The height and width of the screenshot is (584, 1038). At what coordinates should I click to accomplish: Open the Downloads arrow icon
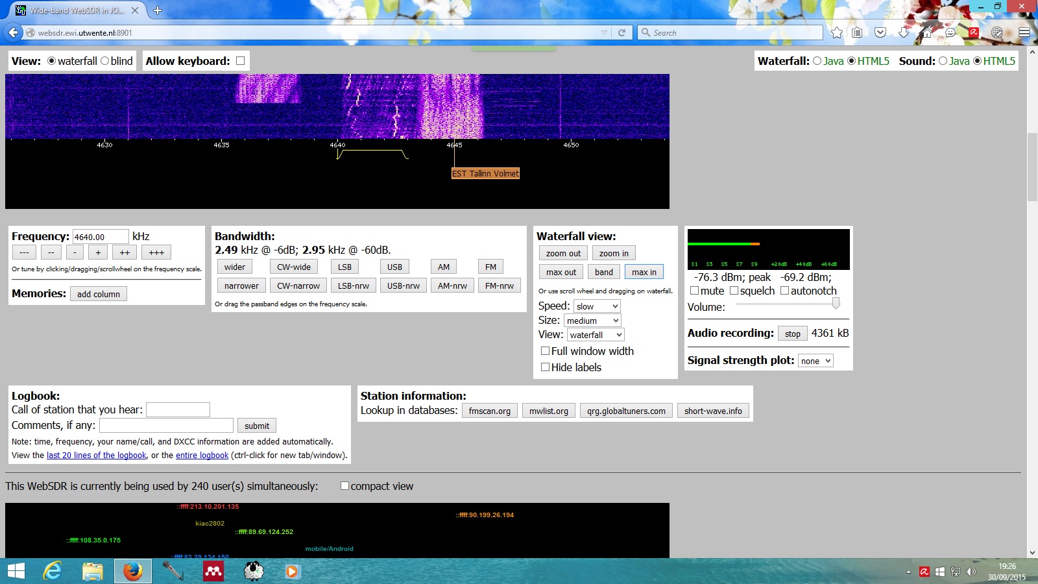pyautogui.click(x=904, y=32)
